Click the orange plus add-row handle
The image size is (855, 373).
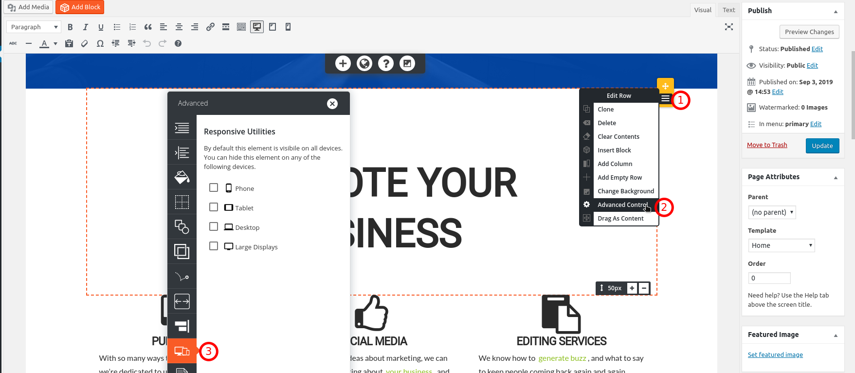click(665, 86)
